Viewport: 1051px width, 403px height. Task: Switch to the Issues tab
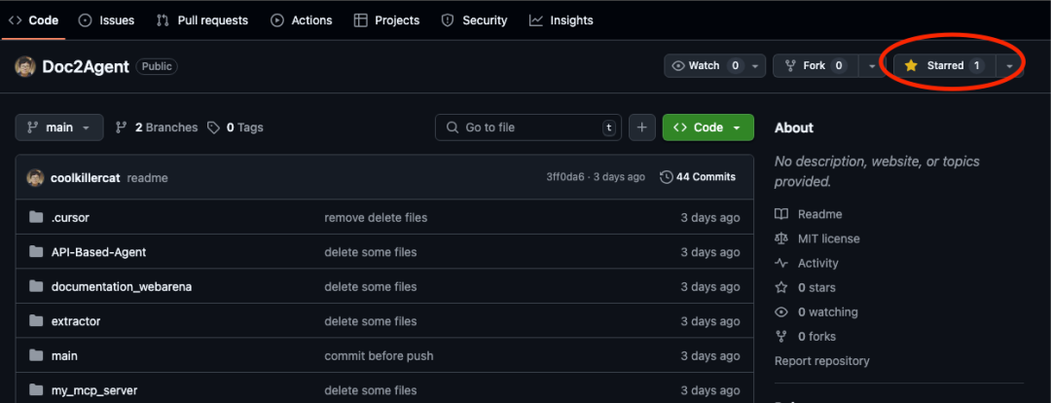(107, 19)
